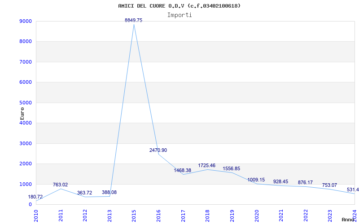The width and height of the screenshot is (359, 224).
Task: Select the 763.02 data label
Action: click(x=61, y=185)
